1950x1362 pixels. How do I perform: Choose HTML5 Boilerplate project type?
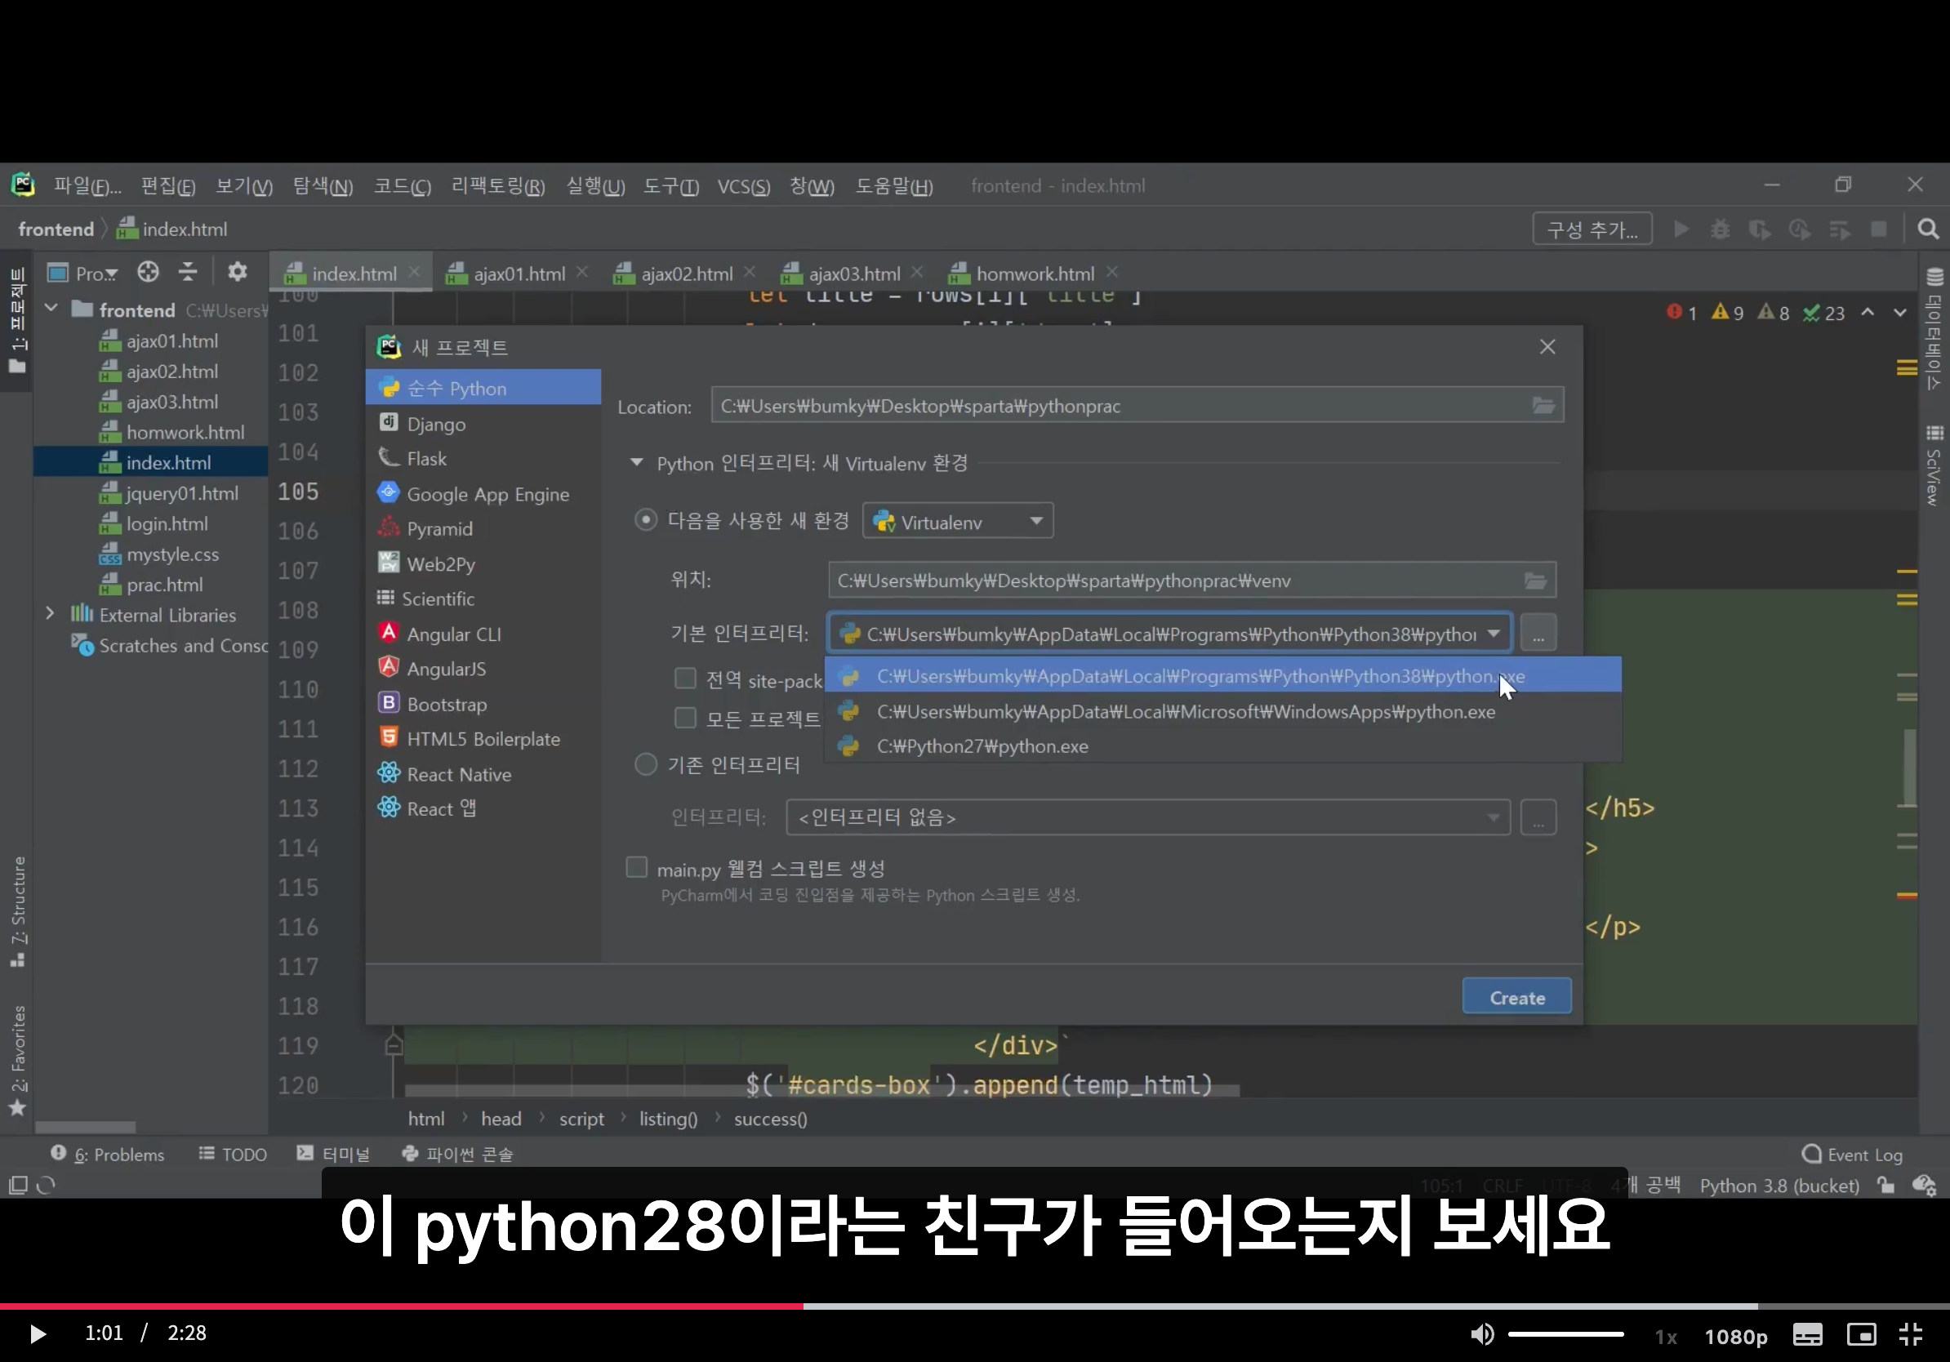(483, 739)
